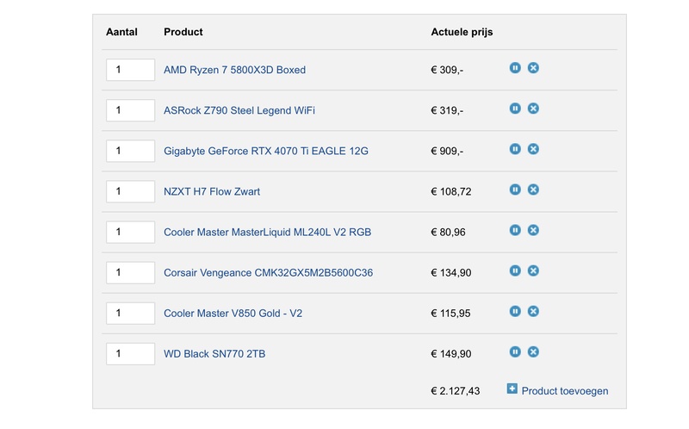Remove the Gigabyte GeForce RTX 4070 Ti
689x429 pixels.
(x=533, y=149)
